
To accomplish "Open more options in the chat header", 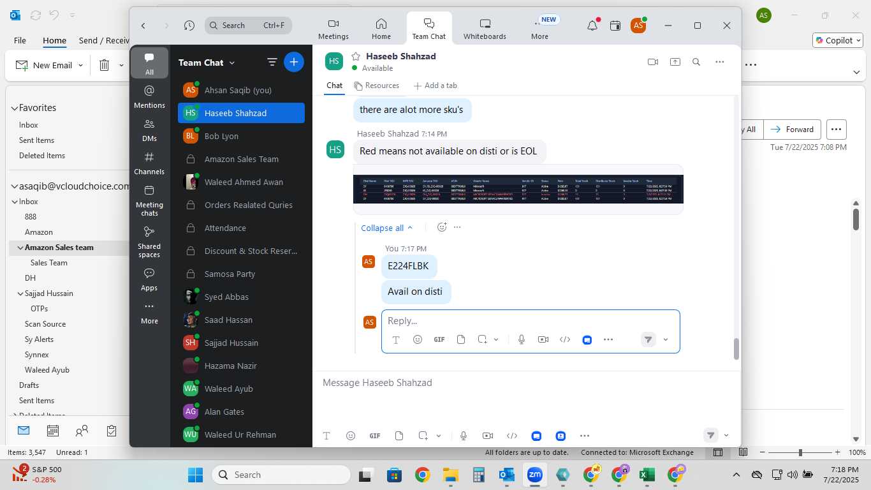I will point(720,62).
